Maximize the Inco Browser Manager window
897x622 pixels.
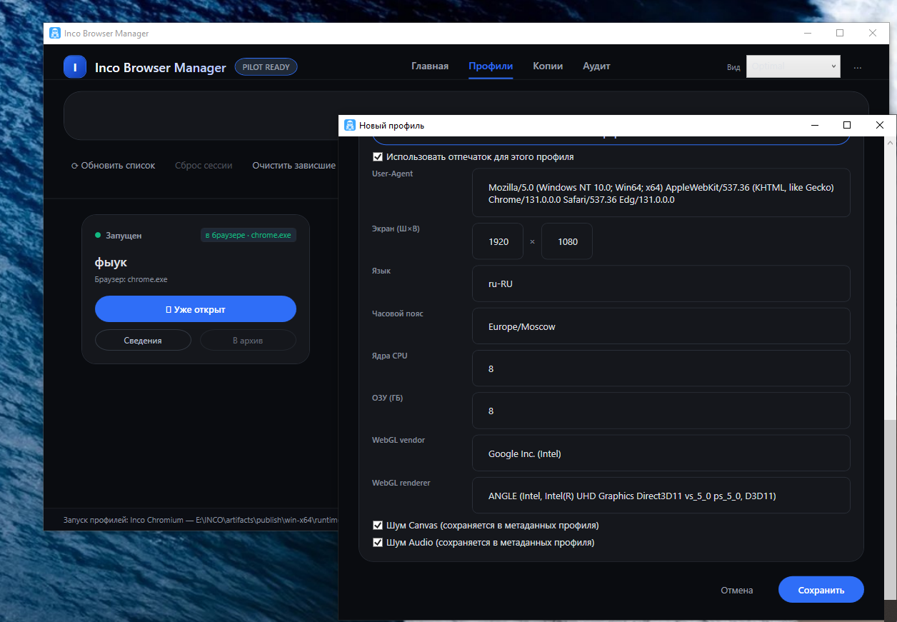[x=840, y=33]
